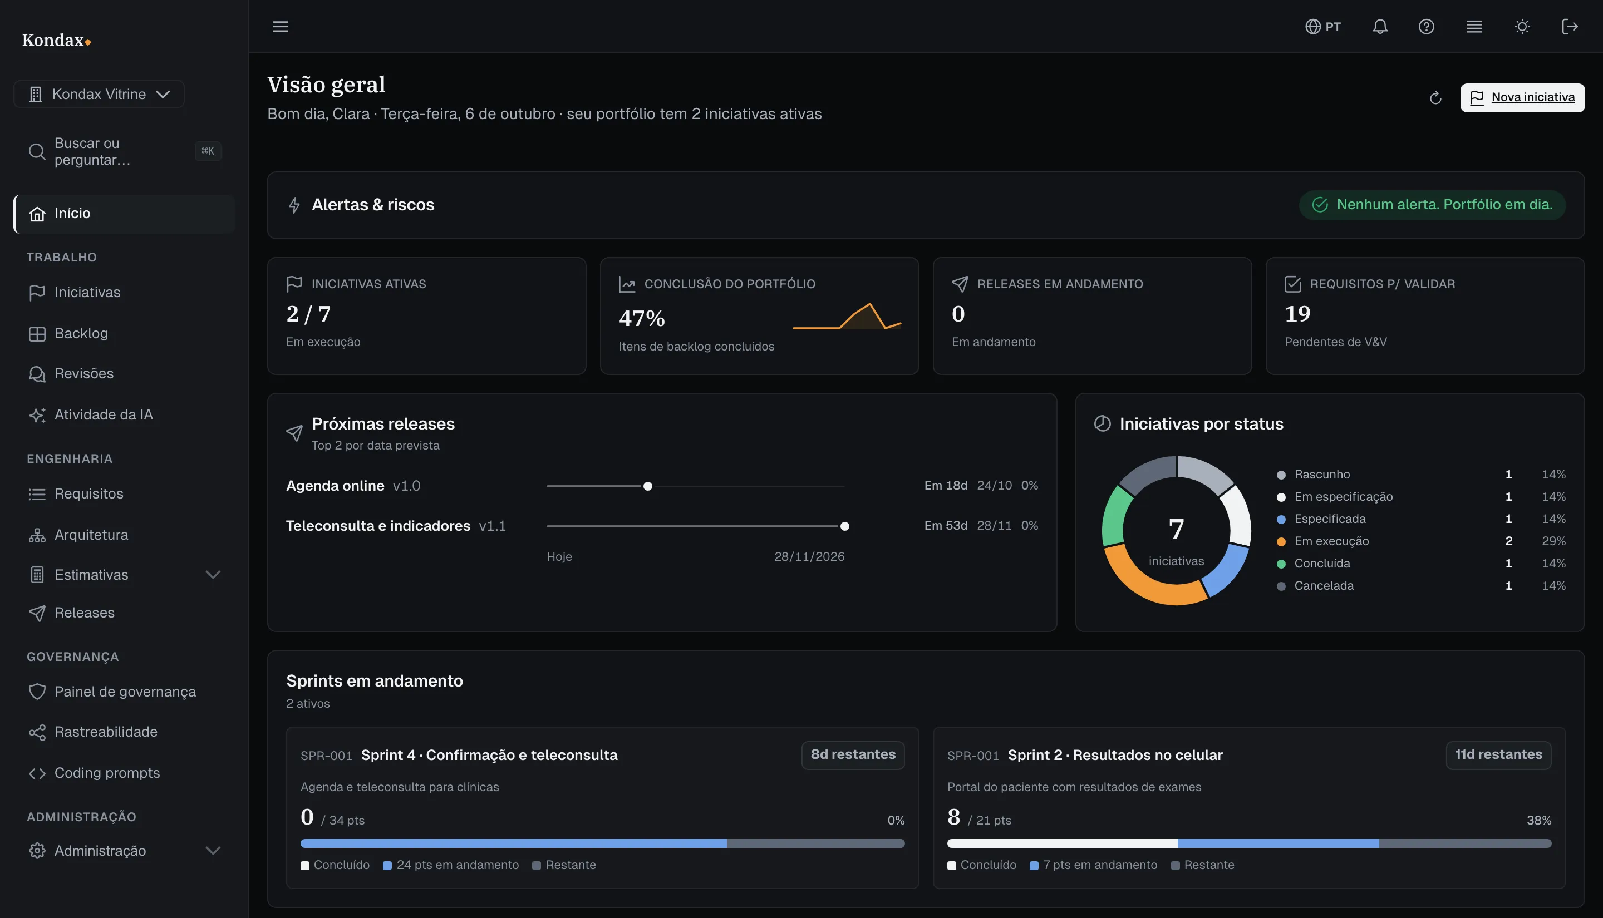Click the chart icon in Conclusão do portfólio
The image size is (1603, 918).
(x=627, y=284)
